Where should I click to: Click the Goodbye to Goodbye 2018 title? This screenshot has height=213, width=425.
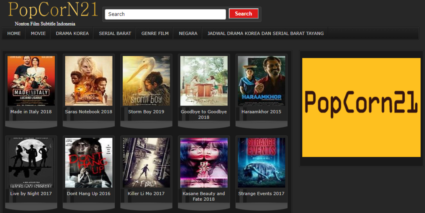point(204,114)
